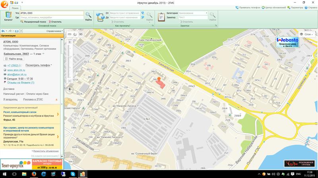
Task: Activate the map ruler tool
Action: 70,34
